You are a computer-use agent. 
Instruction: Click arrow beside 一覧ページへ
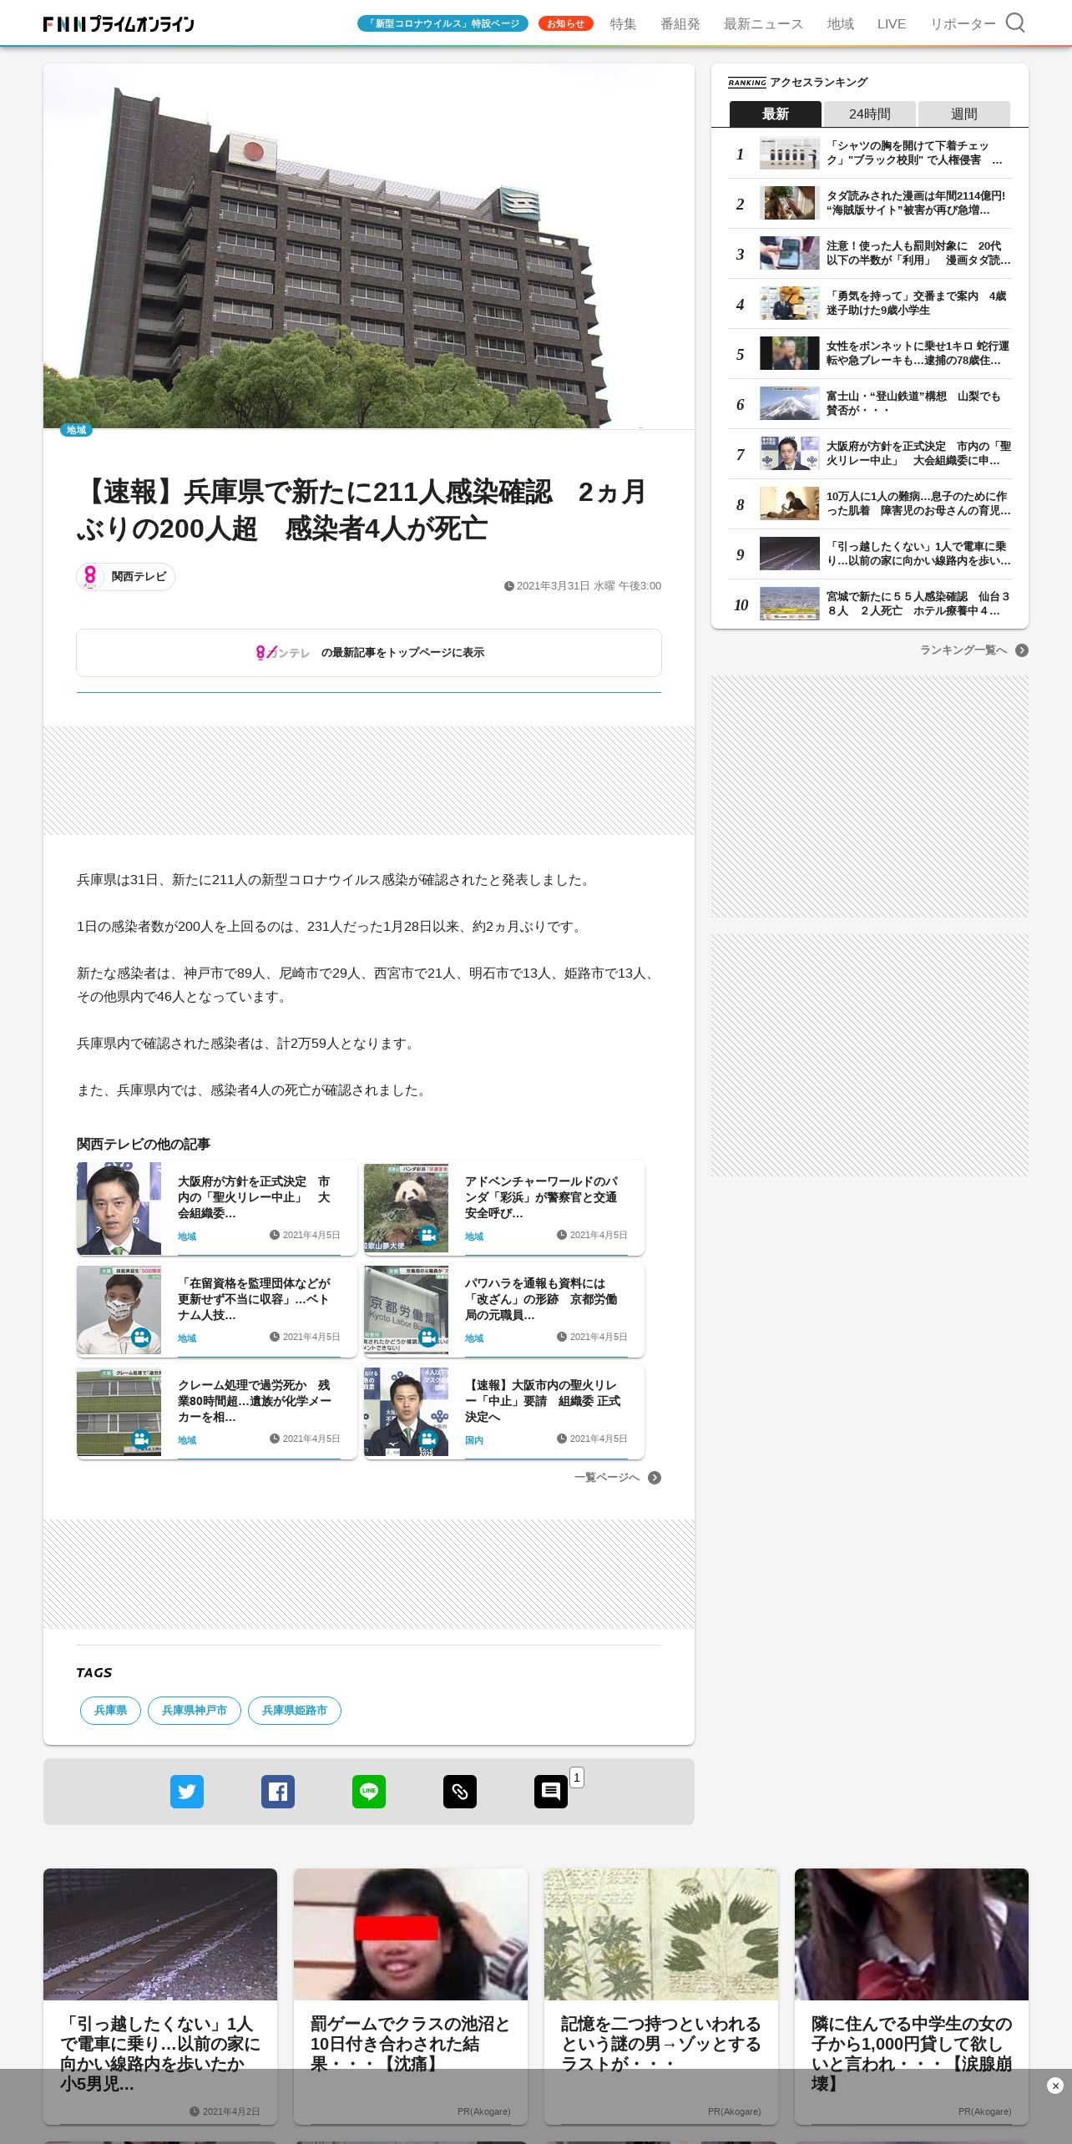(655, 1478)
